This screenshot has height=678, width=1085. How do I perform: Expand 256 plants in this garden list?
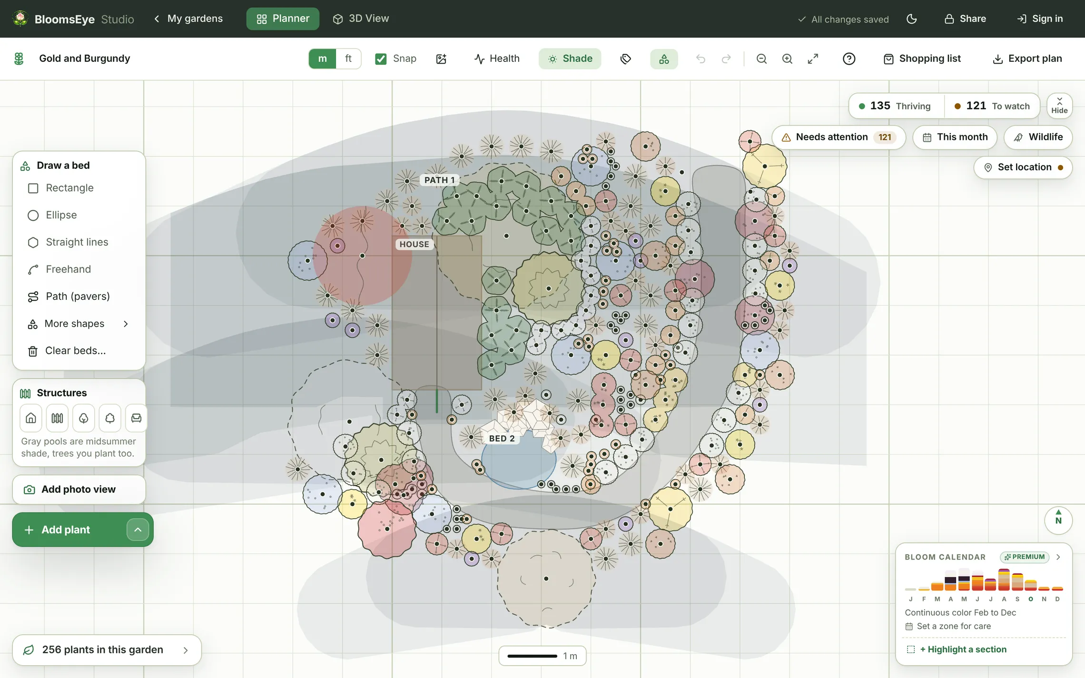[x=107, y=650]
